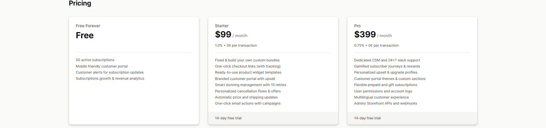This screenshot has width=546, height=128.
Task: Click Flexible prepaid and gift subscriptions feature
Action: (385, 85)
